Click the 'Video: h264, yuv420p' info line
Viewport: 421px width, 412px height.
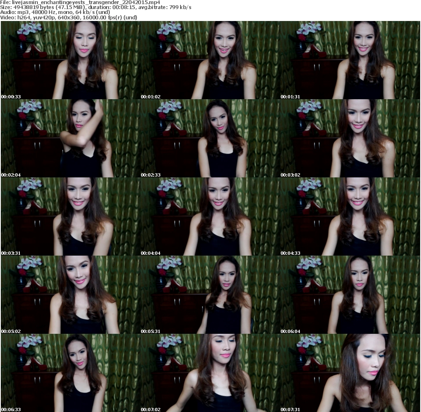click(69, 17)
